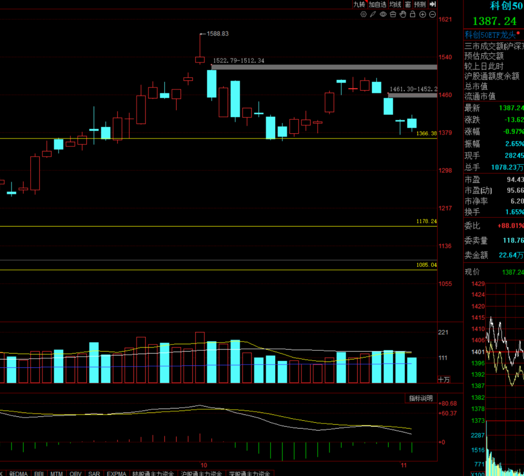Open the toolbox briefcase icon
The height and width of the screenshot is (476, 524).
point(393,15)
